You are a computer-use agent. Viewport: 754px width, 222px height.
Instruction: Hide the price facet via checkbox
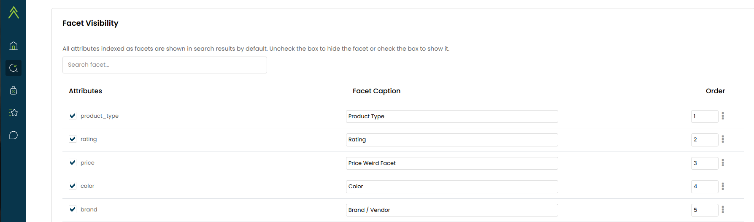(x=73, y=162)
